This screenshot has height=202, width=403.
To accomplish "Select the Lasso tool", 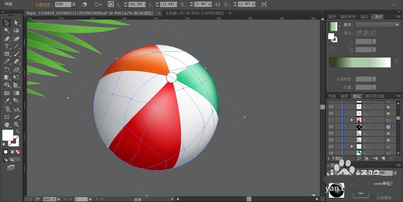I will pos(16,31).
